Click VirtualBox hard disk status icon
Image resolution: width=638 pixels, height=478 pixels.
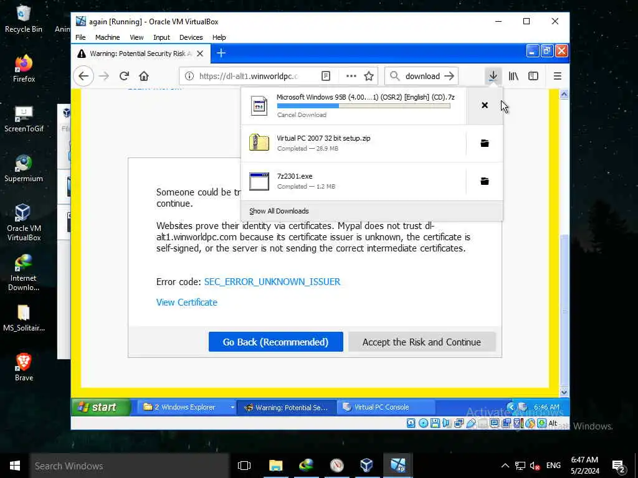pos(411,423)
